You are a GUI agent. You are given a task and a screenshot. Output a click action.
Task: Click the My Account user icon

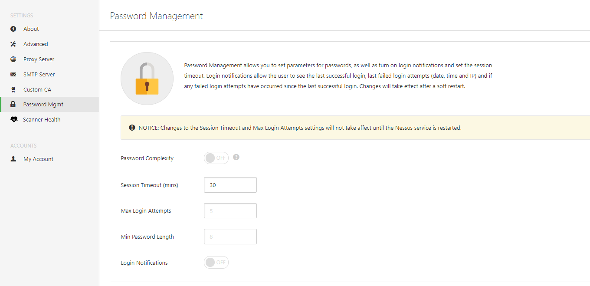pyautogui.click(x=13, y=159)
